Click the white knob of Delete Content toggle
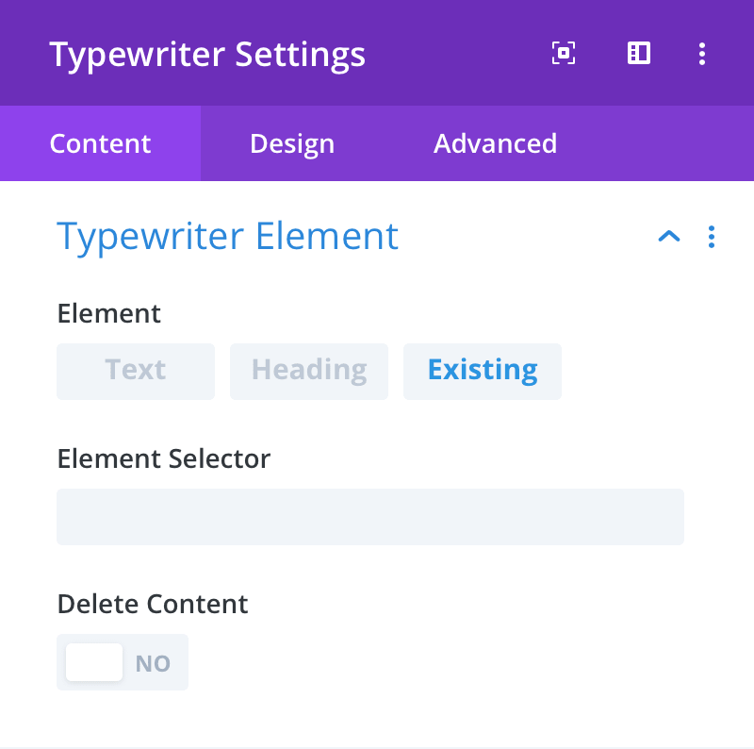Viewport: 754px width, 749px height. (x=94, y=662)
